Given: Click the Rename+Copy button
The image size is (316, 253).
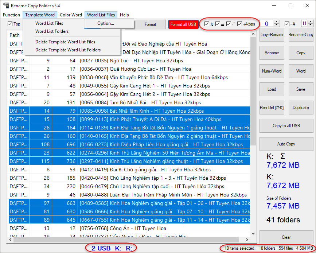Looking at the screenshot, I should pyautogui.click(x=301, y=35).
